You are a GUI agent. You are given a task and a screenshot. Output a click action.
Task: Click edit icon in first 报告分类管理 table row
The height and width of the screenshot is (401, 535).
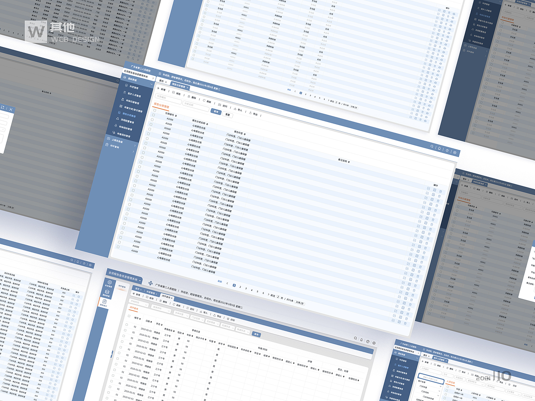[x=428, y=188]
